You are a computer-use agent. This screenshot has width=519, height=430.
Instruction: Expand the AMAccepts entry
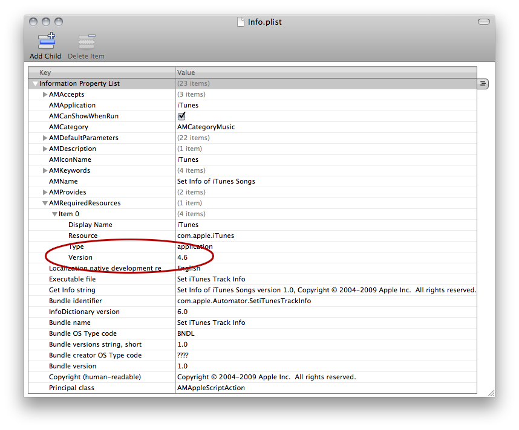45,95
